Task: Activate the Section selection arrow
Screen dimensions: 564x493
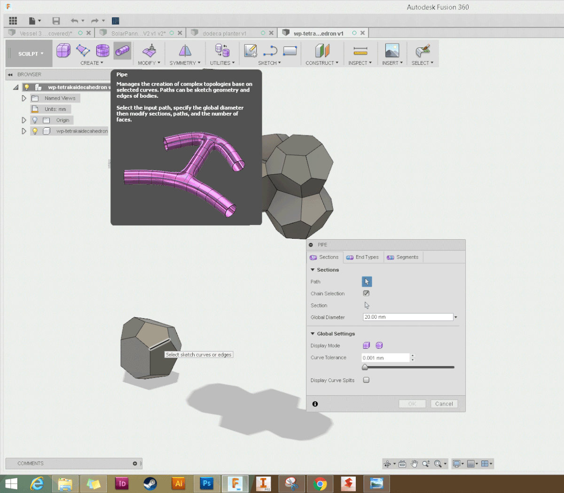Action: pyautogui.click(x=367, y=305)
